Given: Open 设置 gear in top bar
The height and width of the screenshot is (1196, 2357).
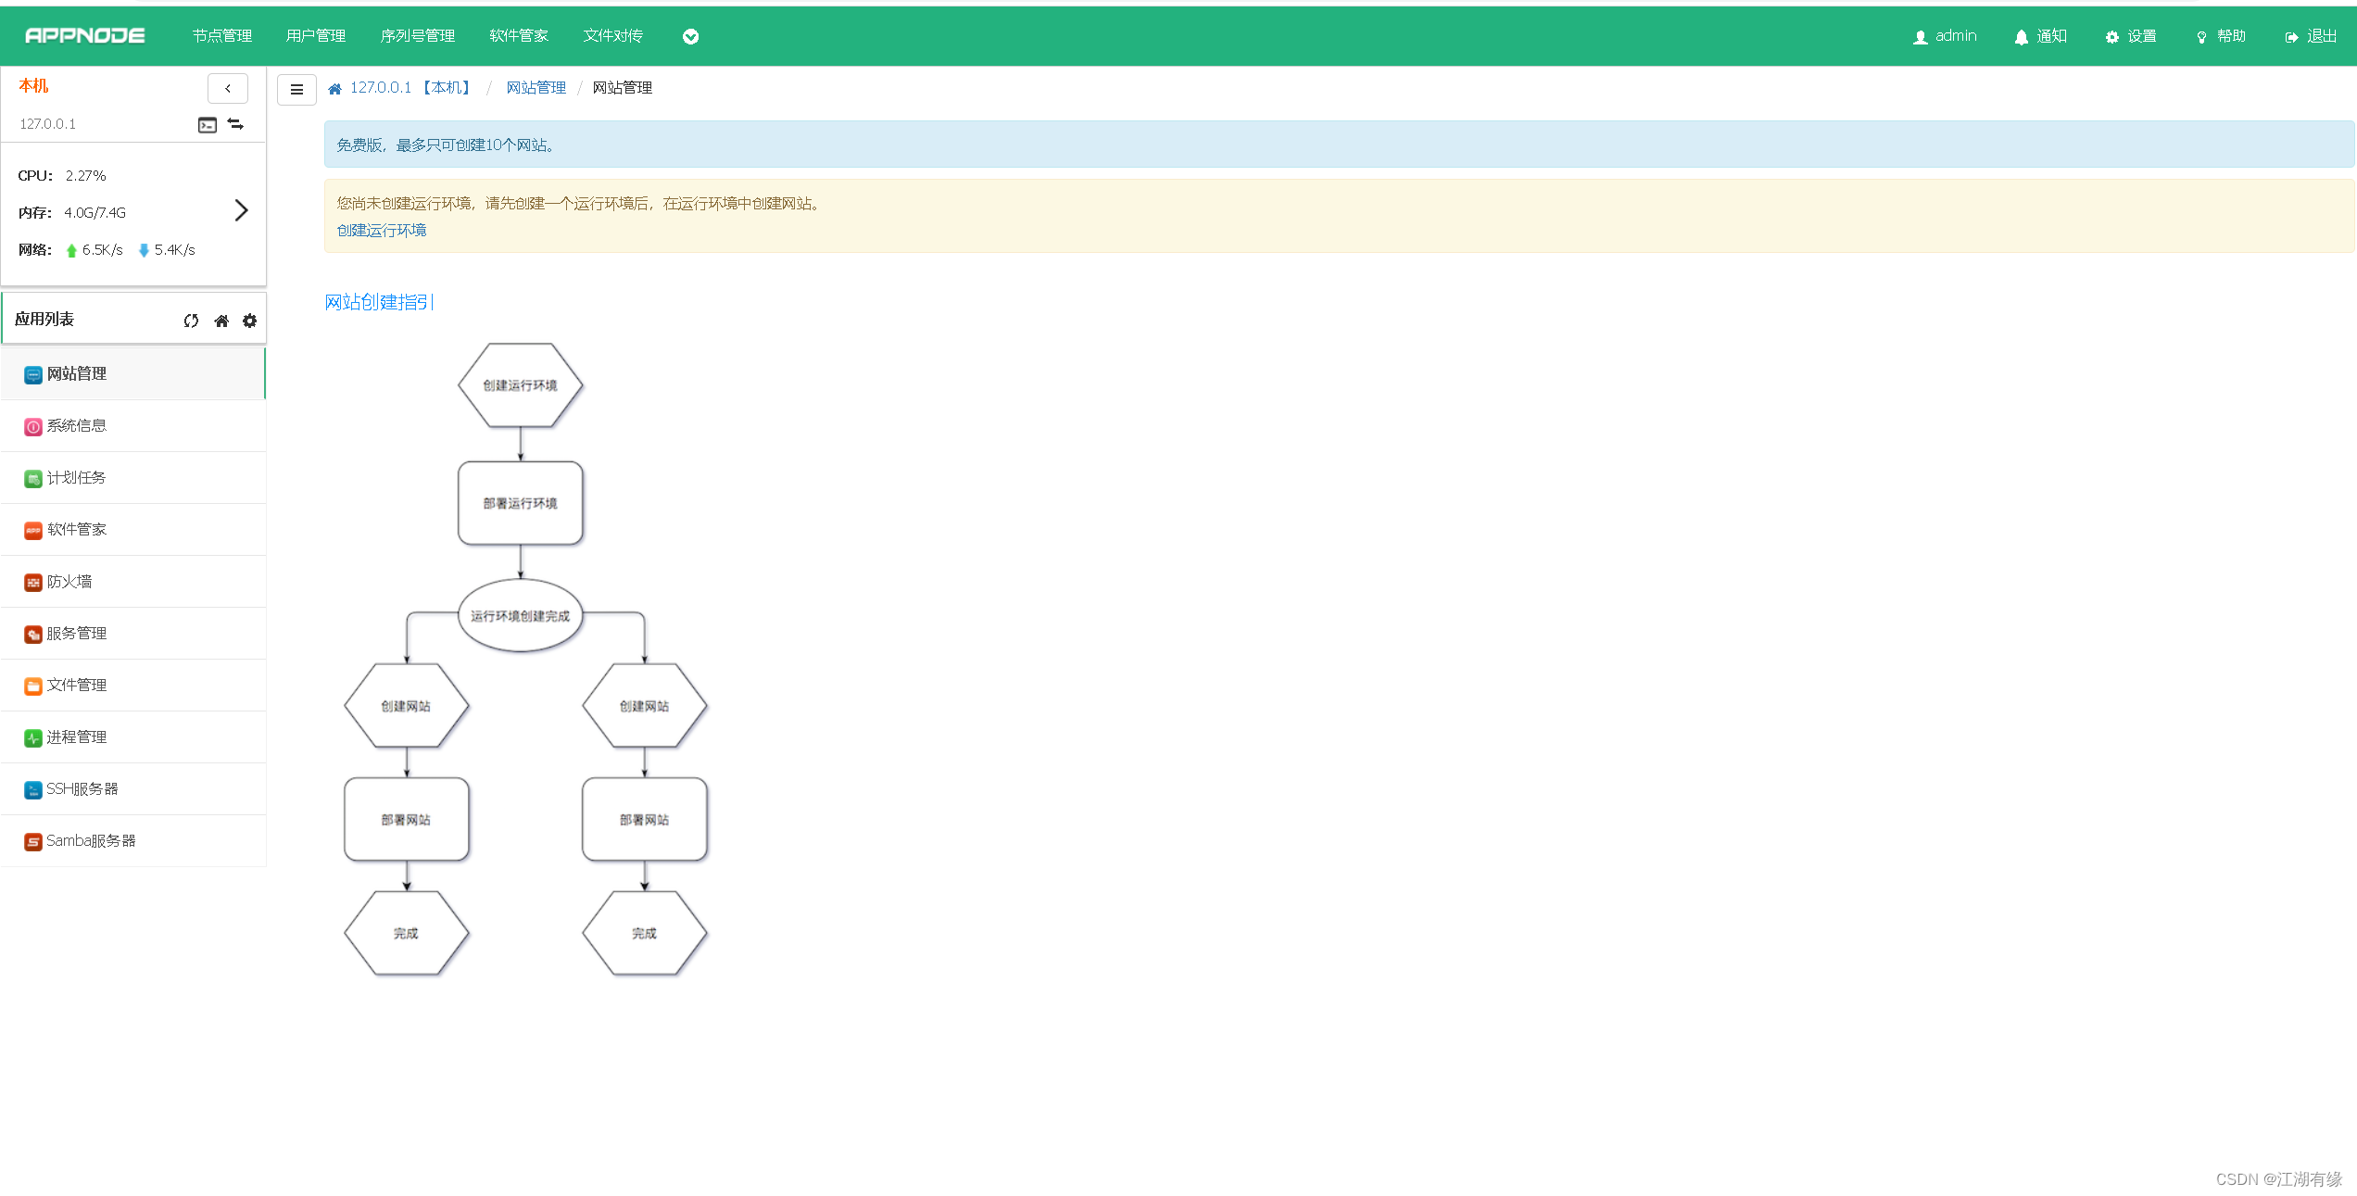Looking at the screenshot, I should pyautogui.click(x=2131, y=36).
